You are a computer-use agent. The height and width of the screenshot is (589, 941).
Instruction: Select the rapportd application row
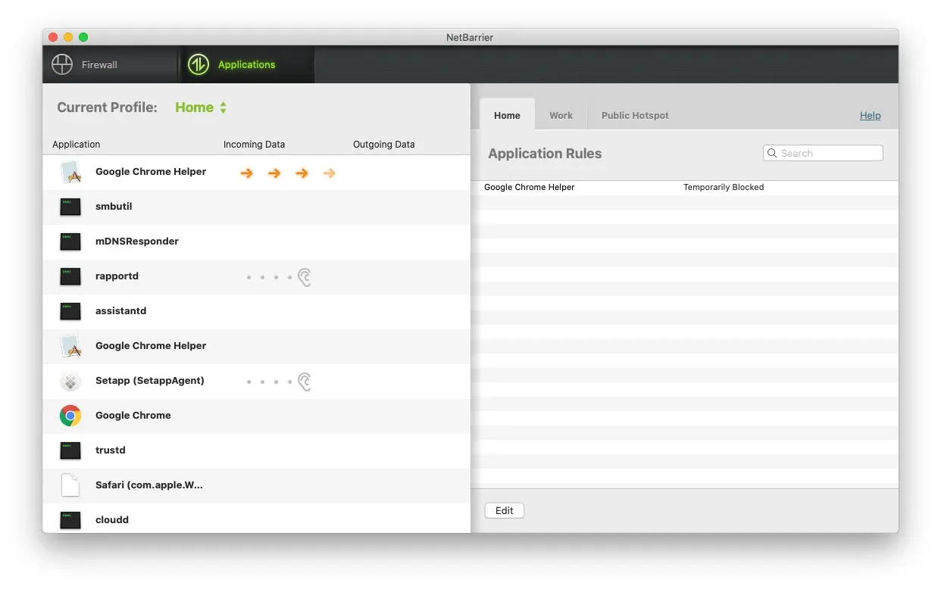click(256, 276)
